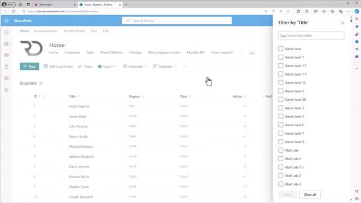Open the ID column header menu
The height and width of the screenshot is (203, 361).
pos(39,96)
